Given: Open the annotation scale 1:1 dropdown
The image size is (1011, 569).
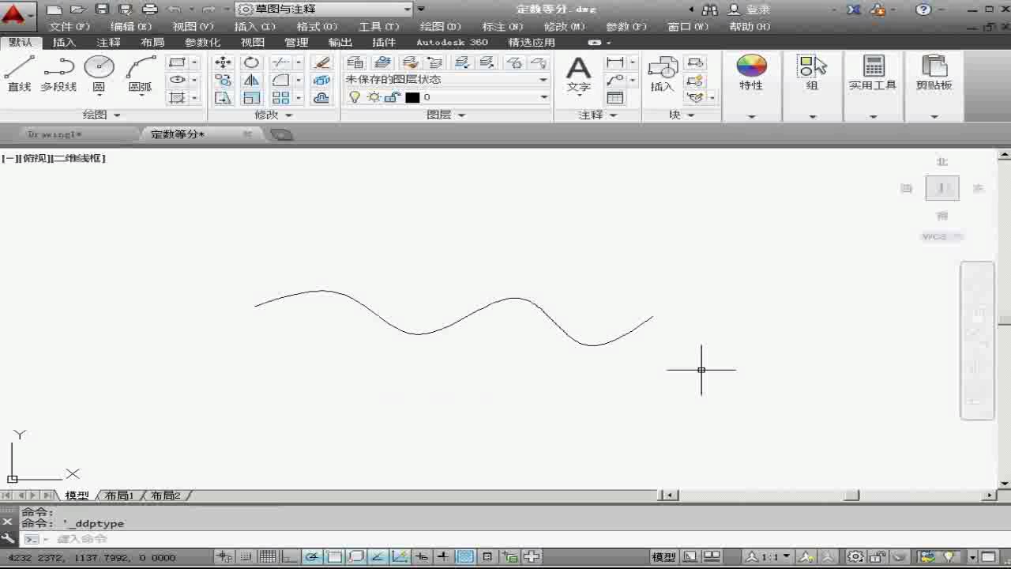Looking at the screenshot, I should pyautogui.click(x=769, y=557).
